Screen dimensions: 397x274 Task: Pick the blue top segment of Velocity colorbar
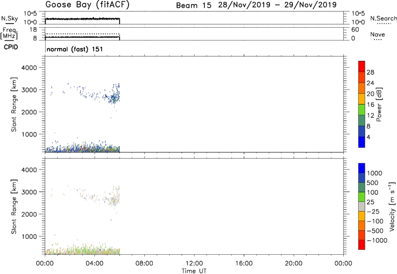pyautogui.click(x=362, y=168)
